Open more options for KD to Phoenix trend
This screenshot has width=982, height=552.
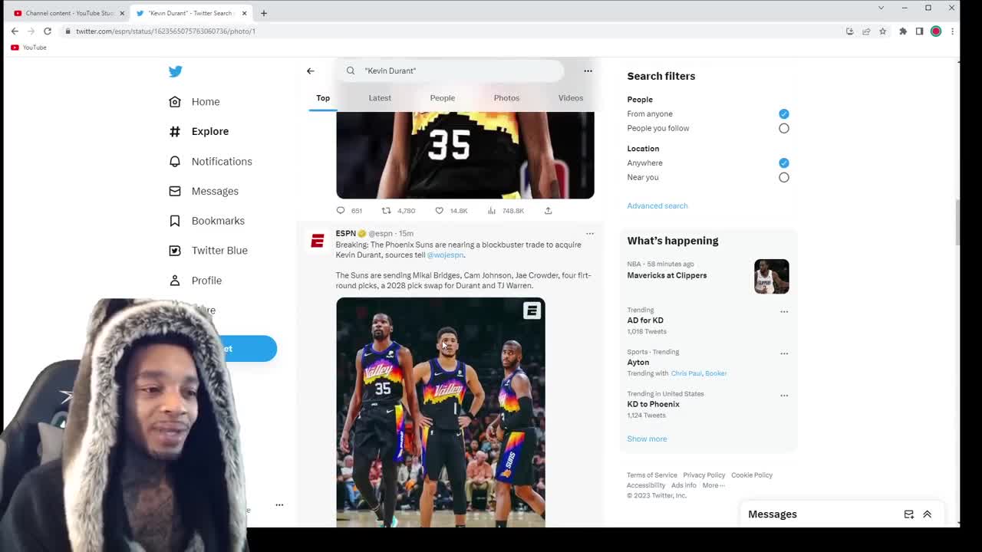pyautogui.click(x=784, y=396)
